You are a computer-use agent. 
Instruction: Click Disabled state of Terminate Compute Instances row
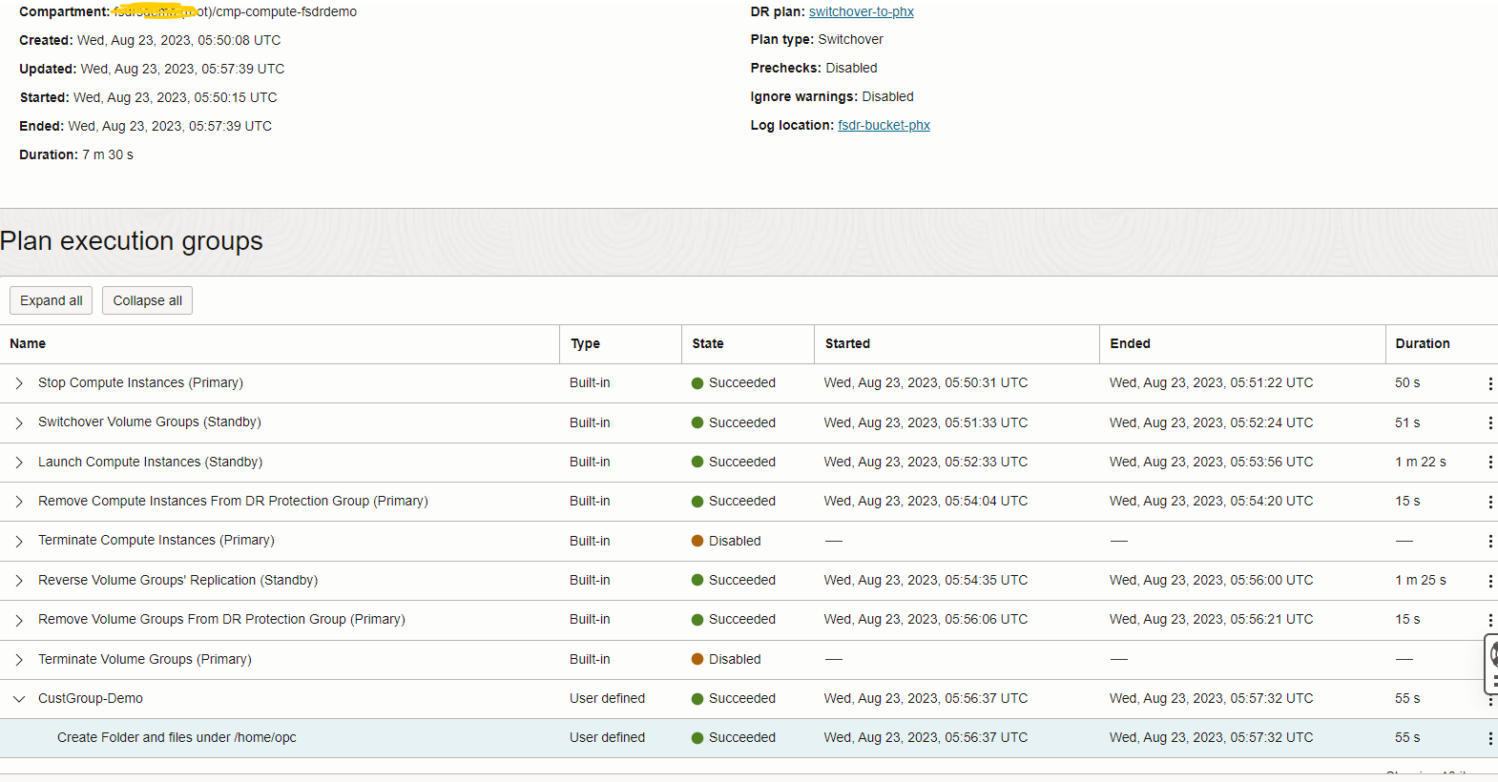pos(726,541)
